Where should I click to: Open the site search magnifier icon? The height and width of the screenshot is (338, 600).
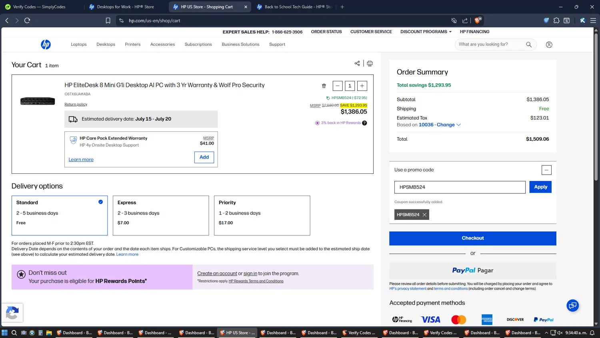point(529,44)
